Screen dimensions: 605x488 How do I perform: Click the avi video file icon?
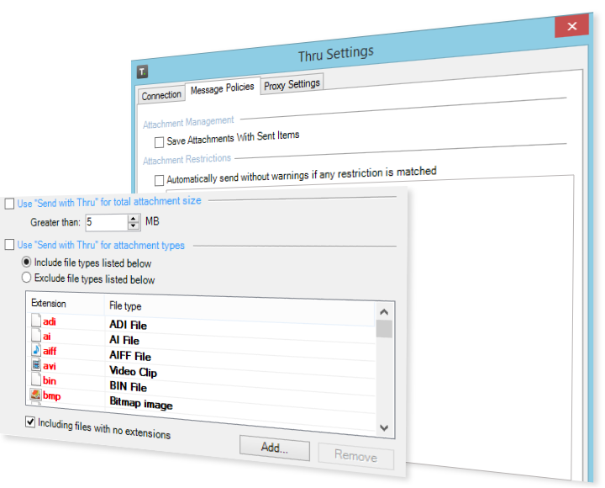pos(36,365)
